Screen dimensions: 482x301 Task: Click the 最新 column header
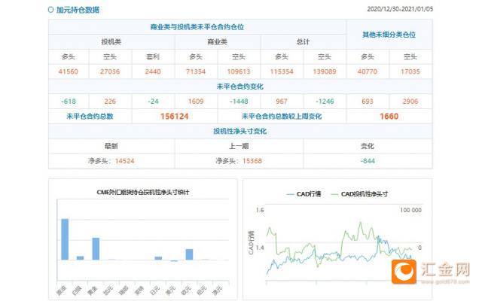click(x=111, y=146)
